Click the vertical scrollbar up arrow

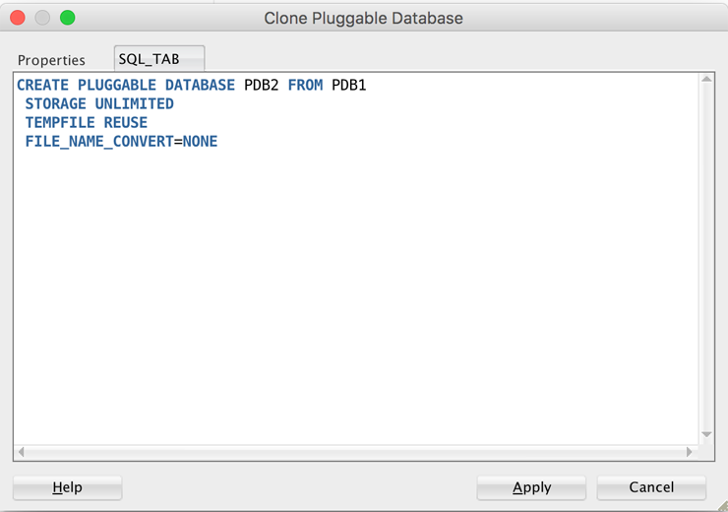coord(706,80)
